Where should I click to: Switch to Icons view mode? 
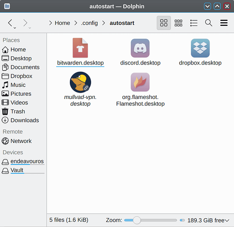pyautogui.click(x=164, y=23)
